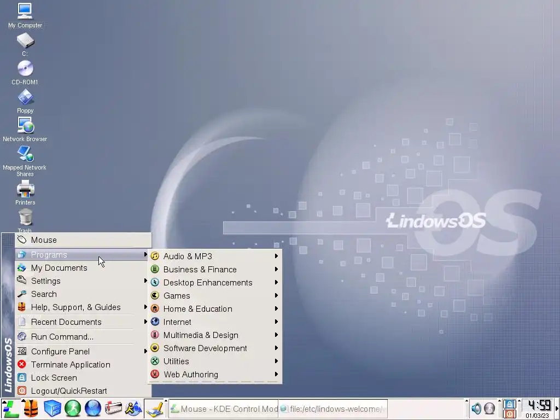
Task: Open the C: drive desktop icon
Action: pos(25,44)
